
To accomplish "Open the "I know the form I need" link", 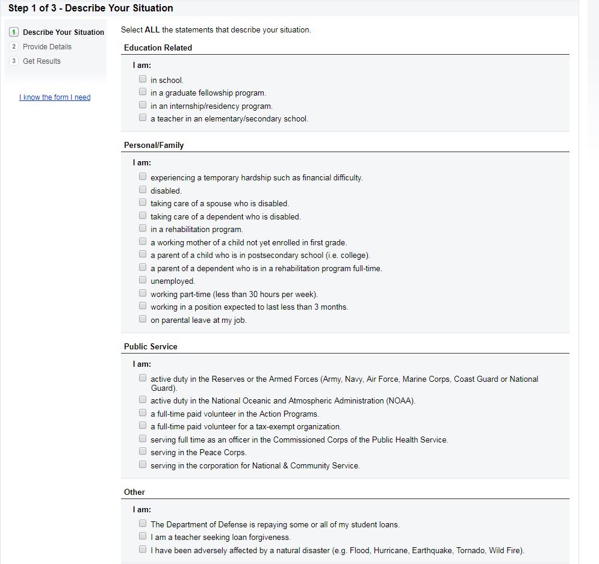I will click(x=55, y=97).
